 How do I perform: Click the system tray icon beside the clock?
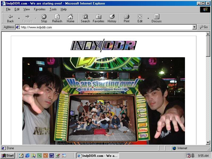(x=193, y=156)
